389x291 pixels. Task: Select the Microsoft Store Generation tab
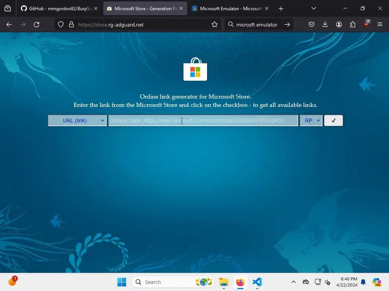click(x=145, y=8)
